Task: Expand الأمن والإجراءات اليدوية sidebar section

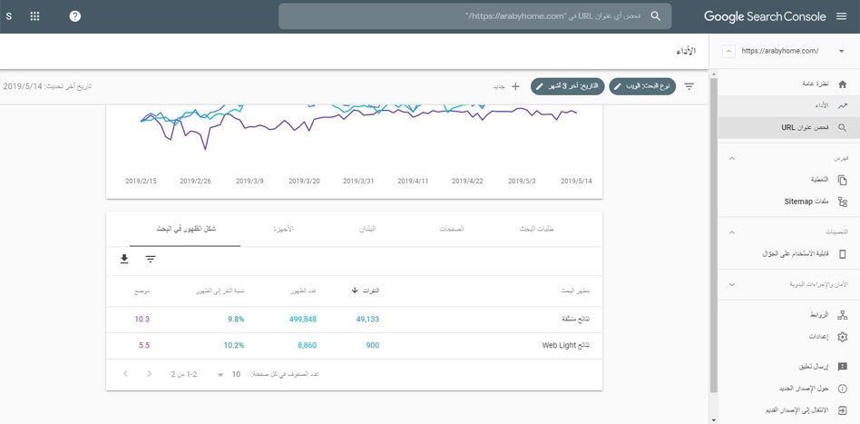Action: (x=731, y=284)
